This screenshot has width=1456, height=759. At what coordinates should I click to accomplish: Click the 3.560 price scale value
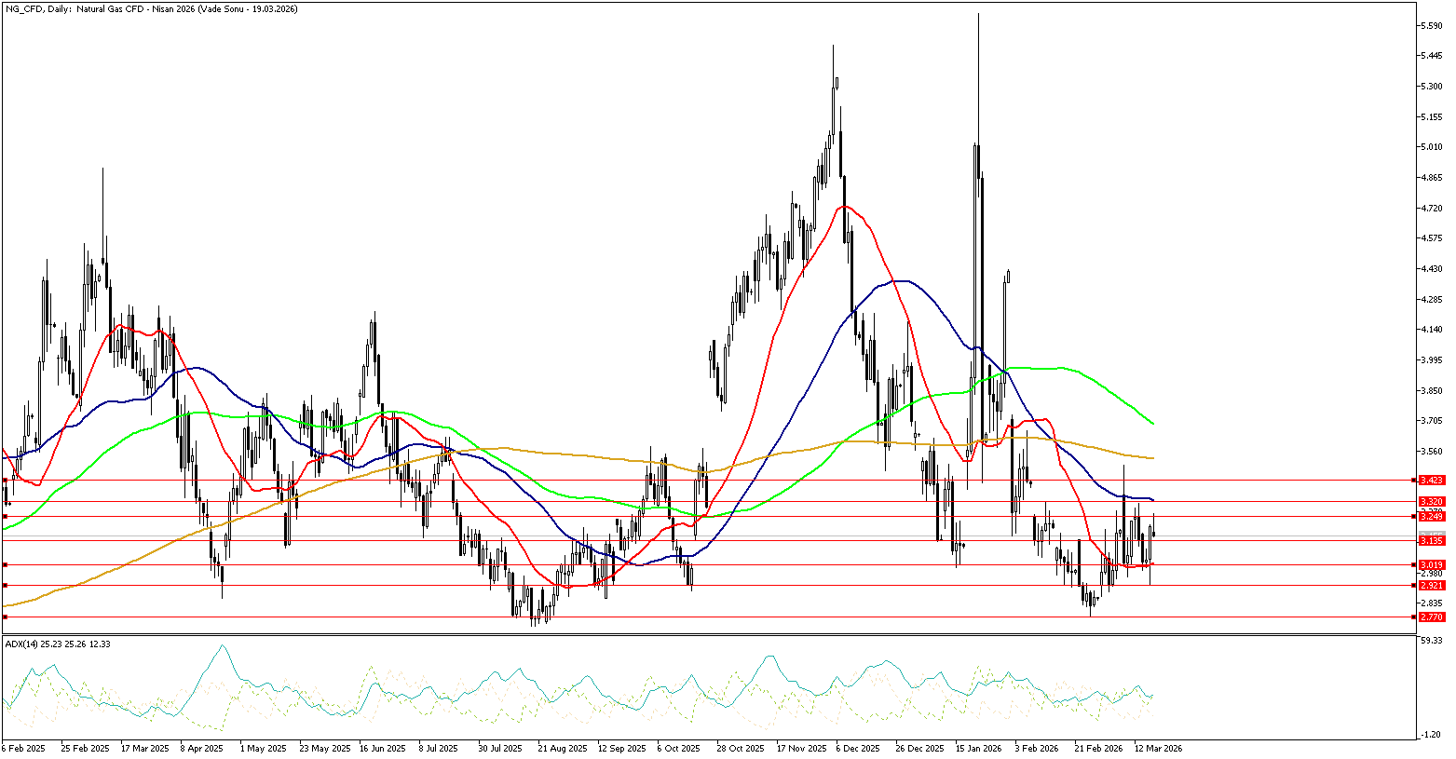1432,451
